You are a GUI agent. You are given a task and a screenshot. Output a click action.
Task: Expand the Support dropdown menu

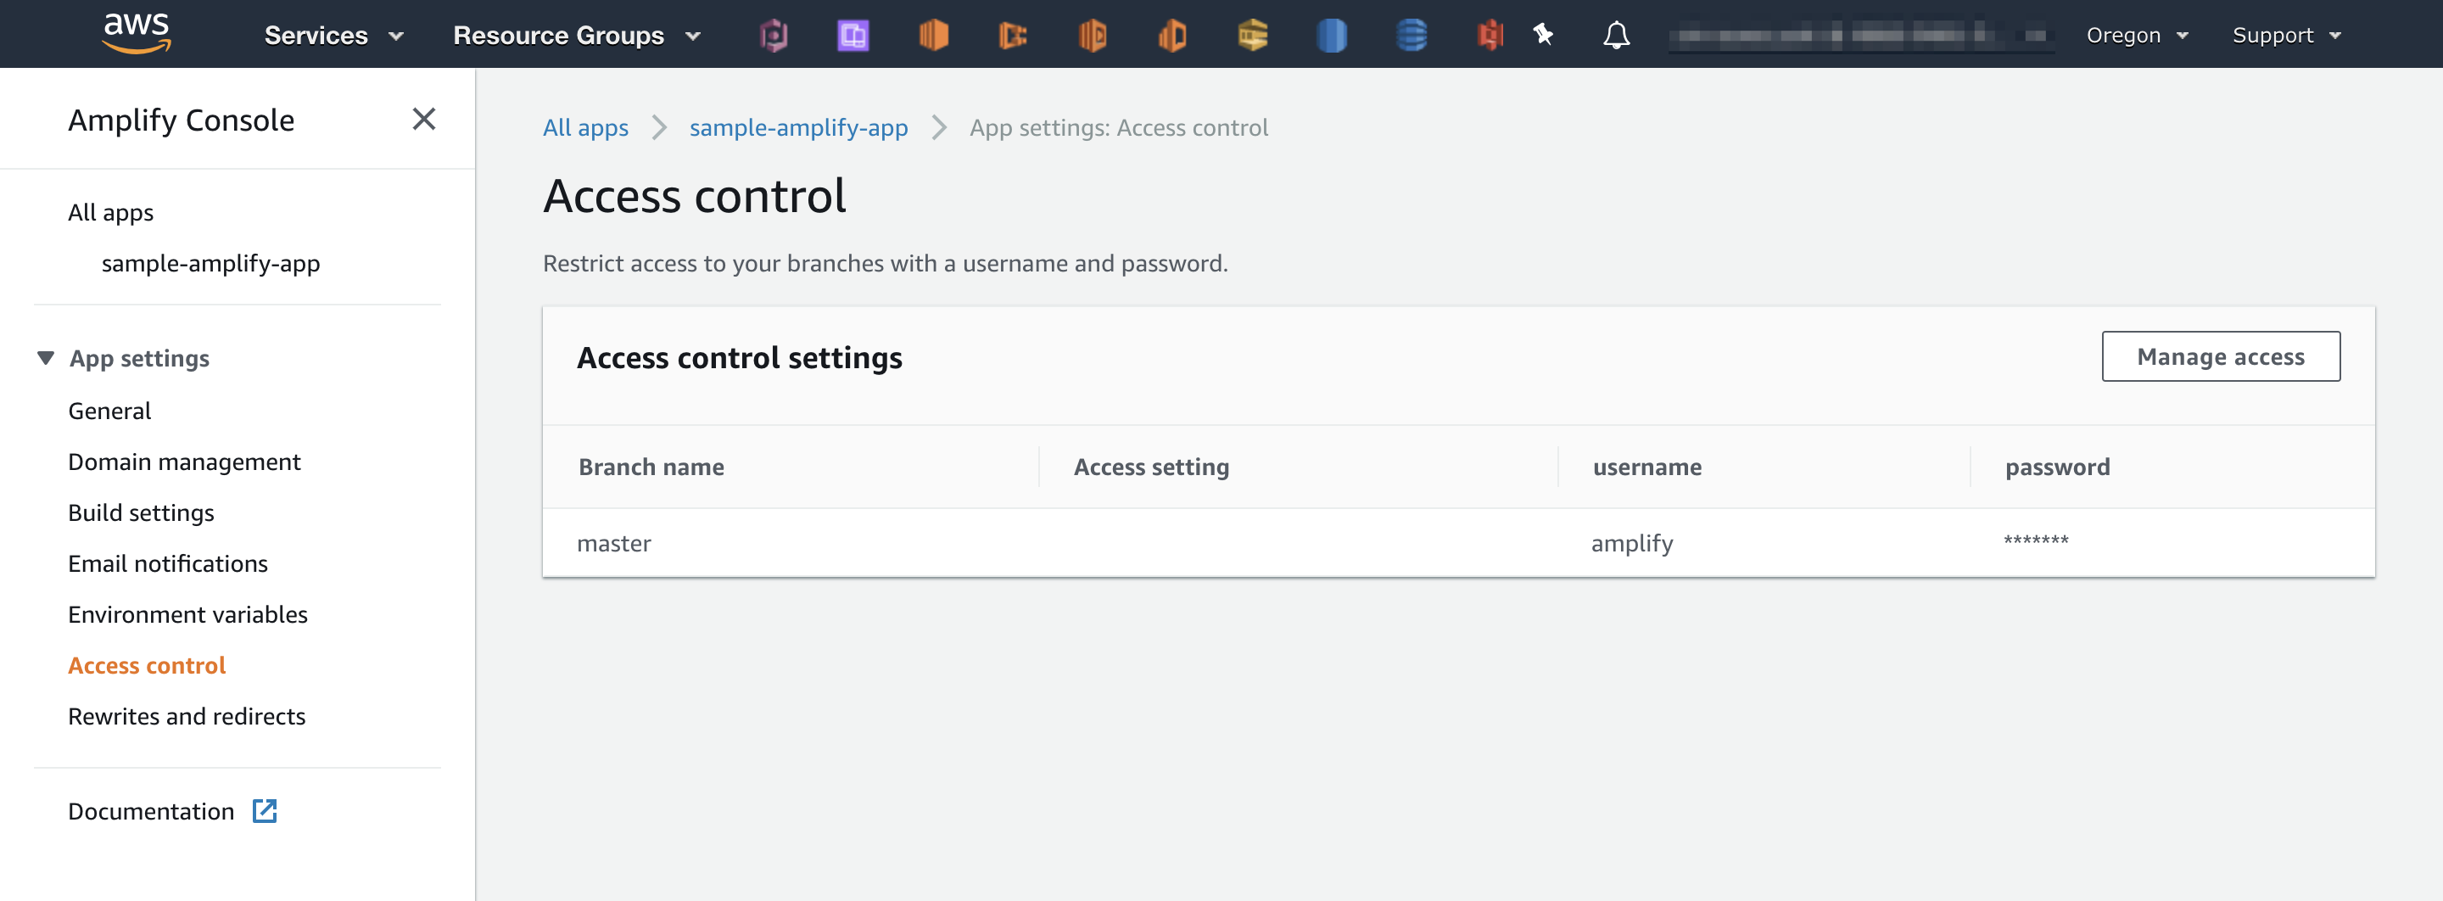[2284, 34]
